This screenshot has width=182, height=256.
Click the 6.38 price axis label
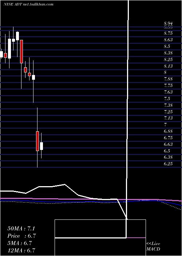168,157
